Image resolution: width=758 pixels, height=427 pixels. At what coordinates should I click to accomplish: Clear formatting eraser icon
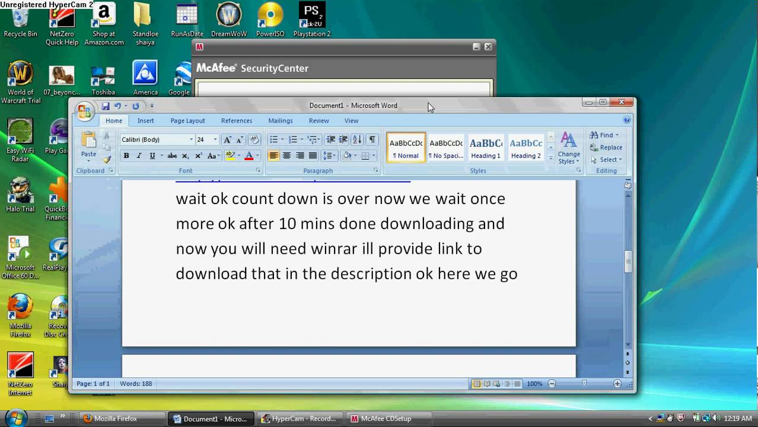point(254,140)
